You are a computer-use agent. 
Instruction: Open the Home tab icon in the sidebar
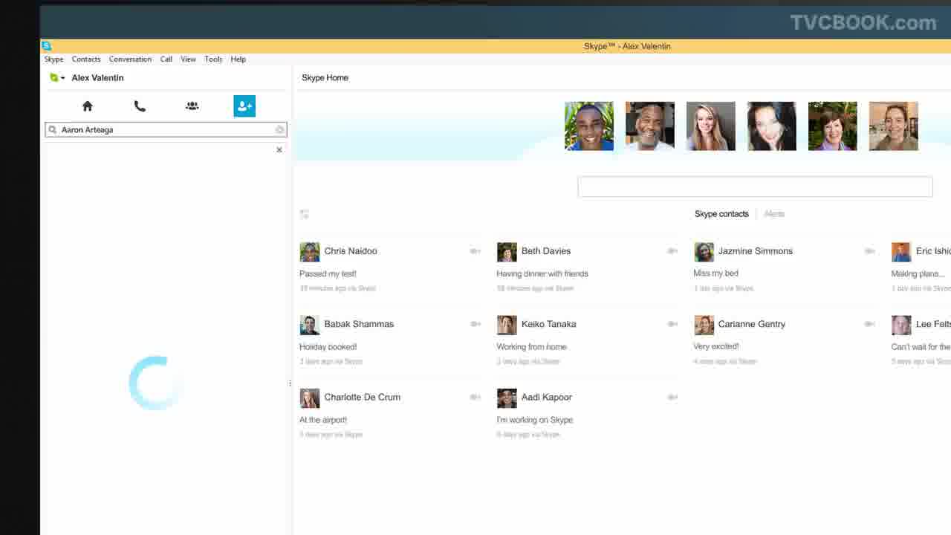[88, 106]
